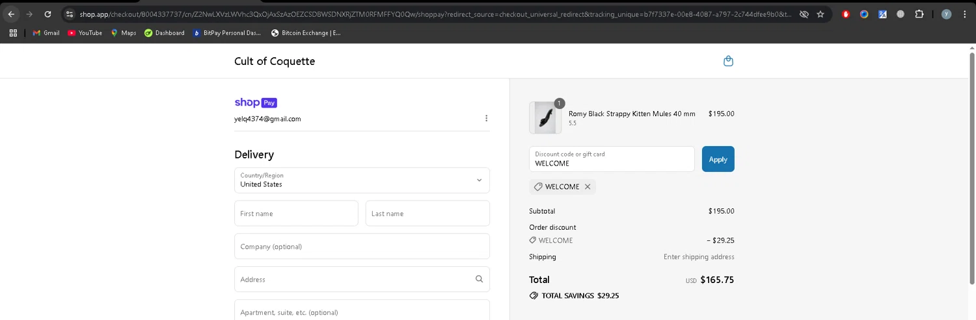
Task: Open the YouTube bookmark
Action: pyautogui.click(x=85, y=32)
